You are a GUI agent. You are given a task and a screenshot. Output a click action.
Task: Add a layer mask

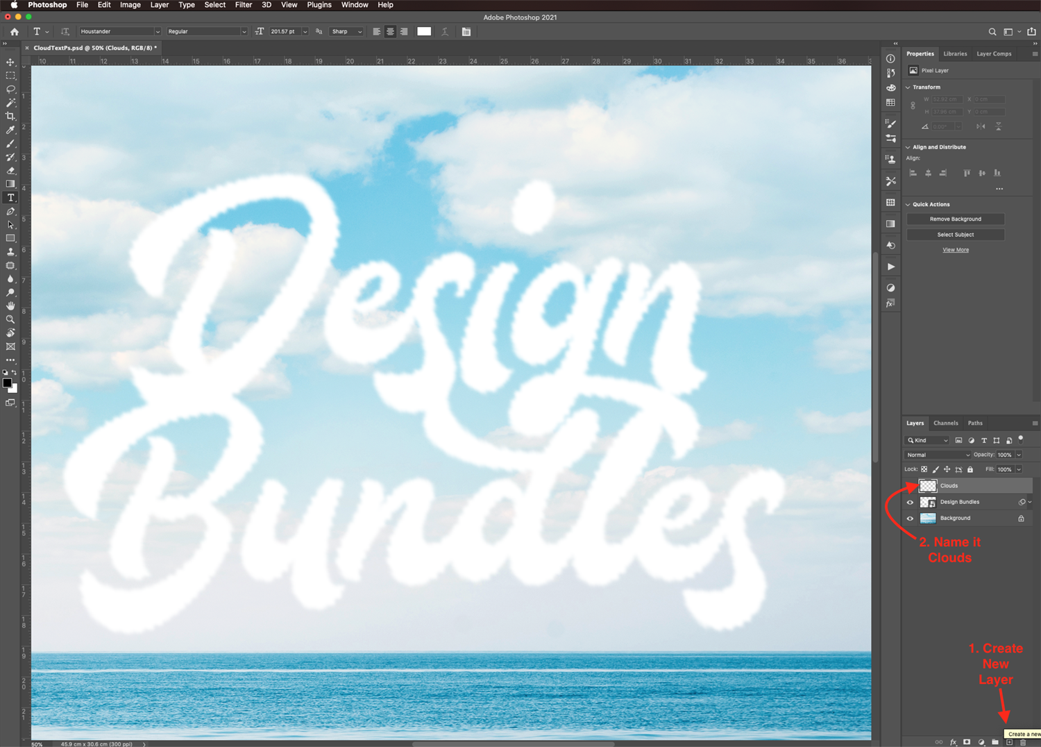[x=967, y=742]
